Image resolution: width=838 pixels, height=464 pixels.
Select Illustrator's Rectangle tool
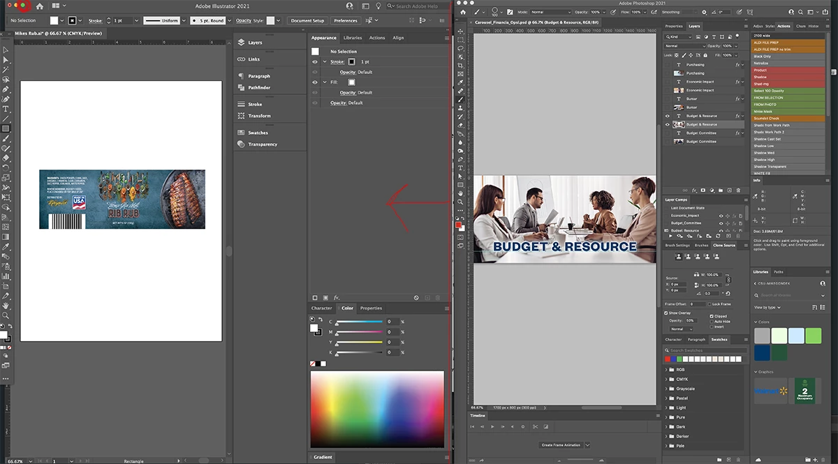[x=6, y=128]
